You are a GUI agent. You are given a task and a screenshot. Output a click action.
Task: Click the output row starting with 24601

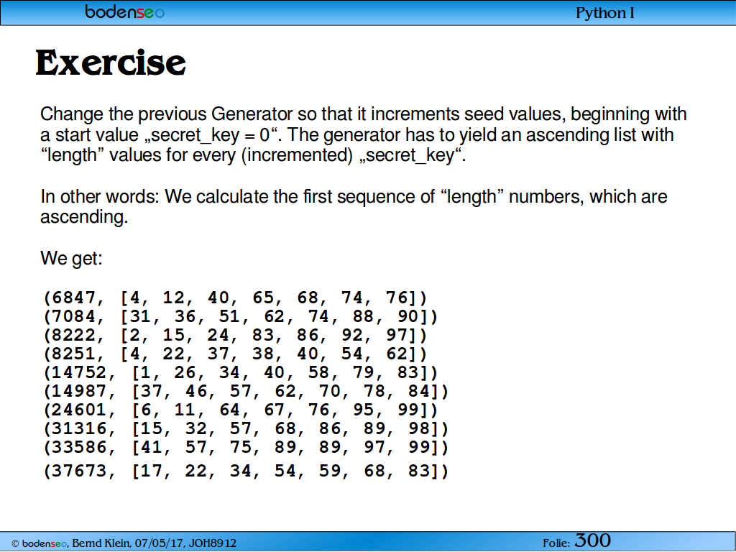(241, 410)
